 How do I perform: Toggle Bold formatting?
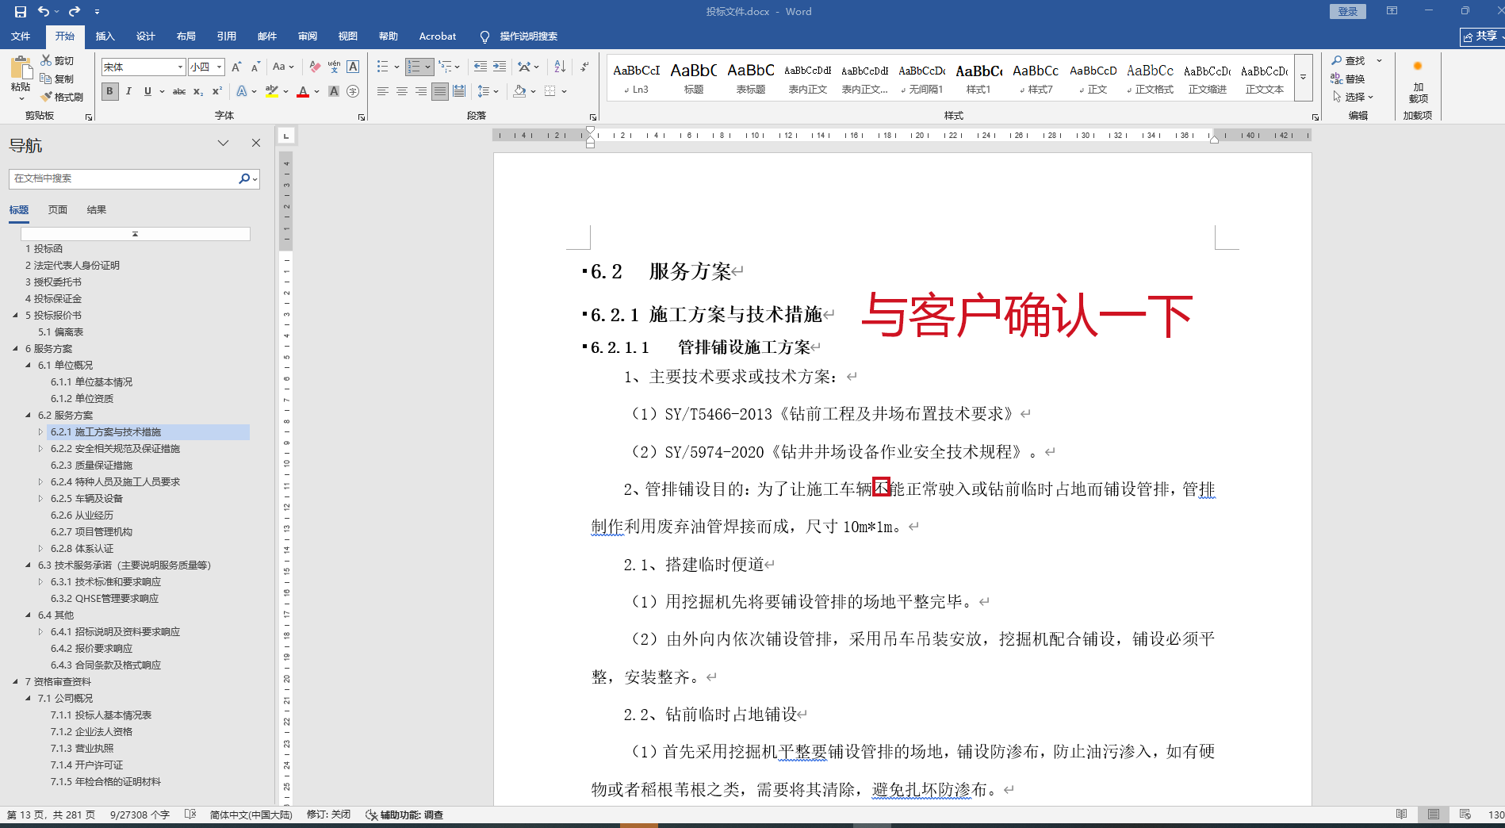(x=109, y=92)
